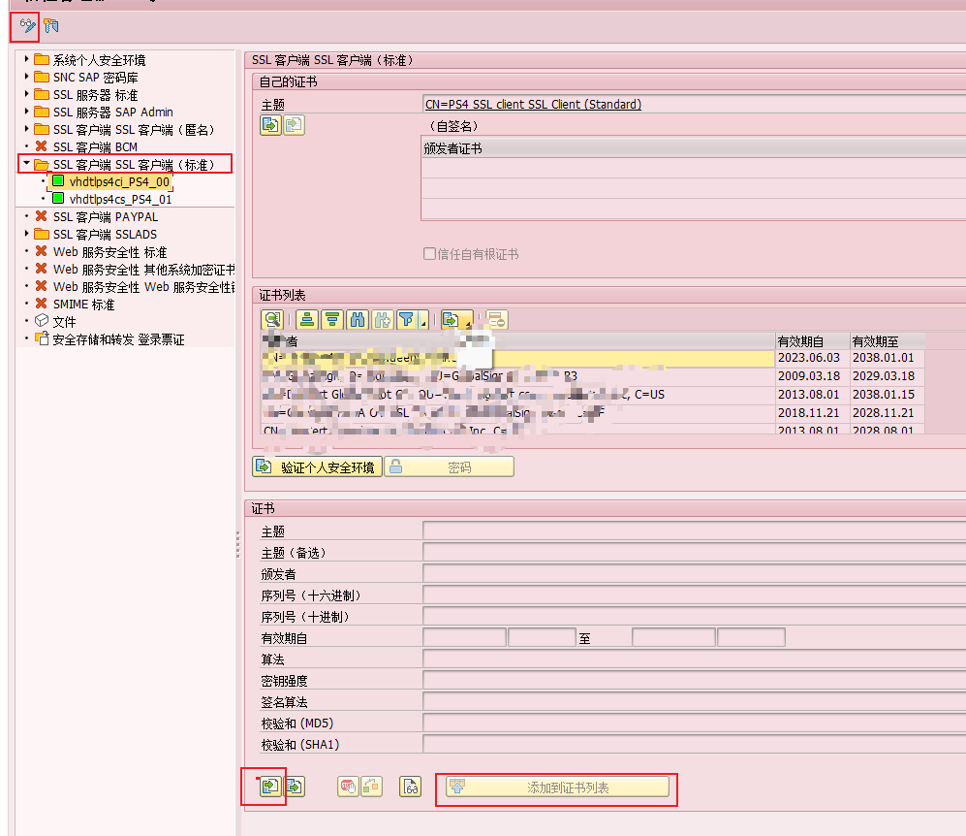Expand the SSL 服务器 标准 folder
This screenshot has width=966, height=836.
point(26,94)
